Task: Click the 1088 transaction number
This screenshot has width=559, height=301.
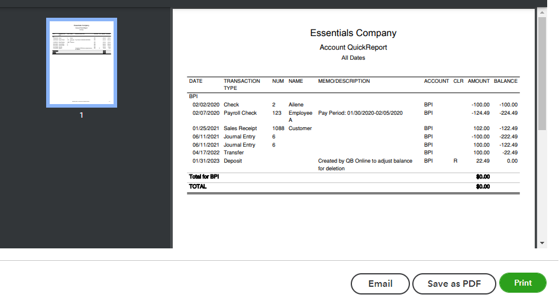Action: 278,128
